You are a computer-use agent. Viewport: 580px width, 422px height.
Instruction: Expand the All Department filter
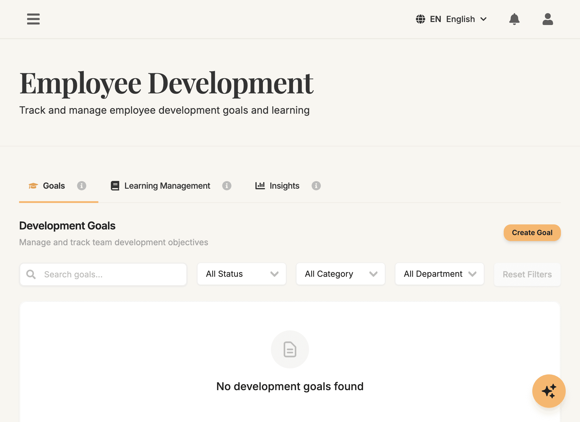[439, 274]
